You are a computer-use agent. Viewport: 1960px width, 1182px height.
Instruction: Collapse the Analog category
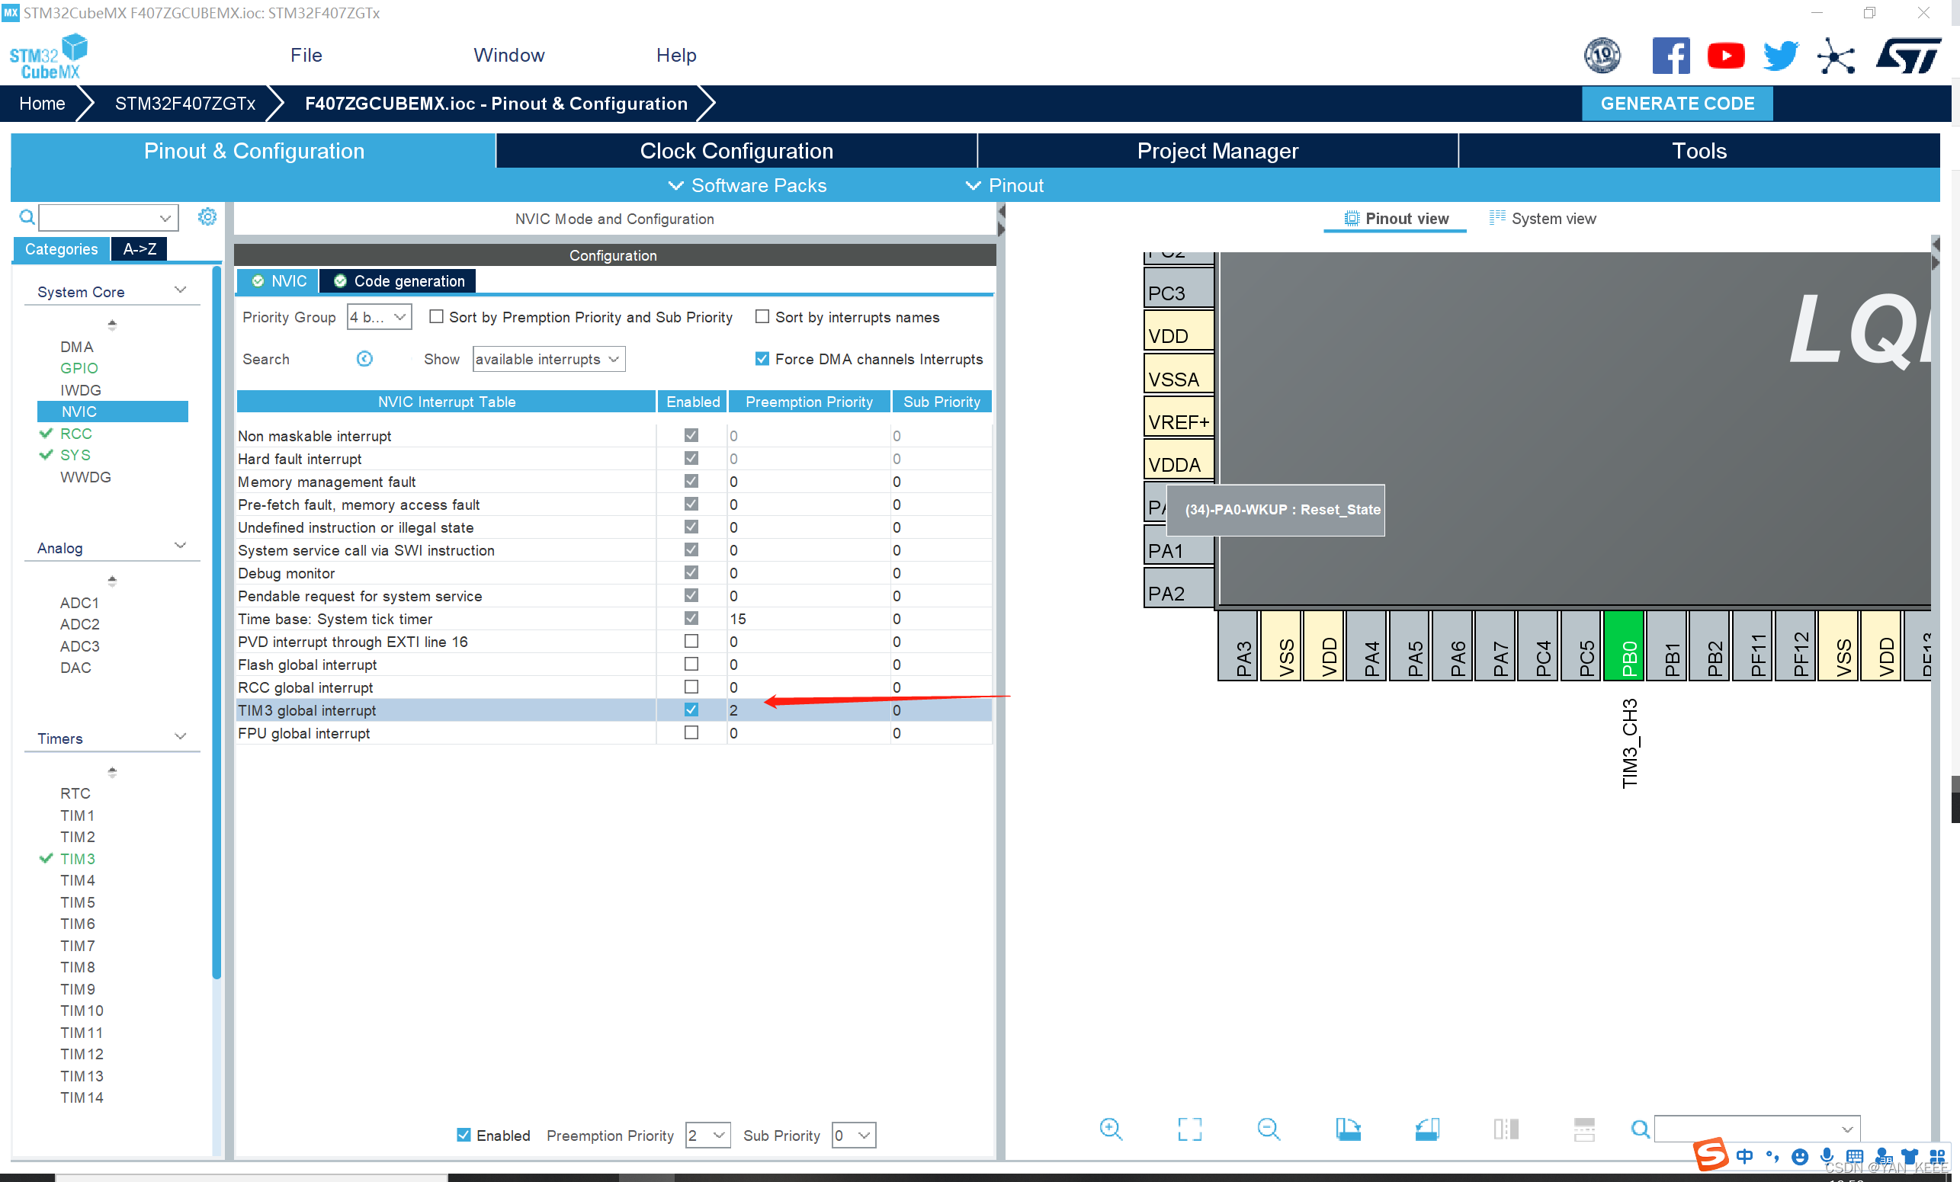(181, 546)
